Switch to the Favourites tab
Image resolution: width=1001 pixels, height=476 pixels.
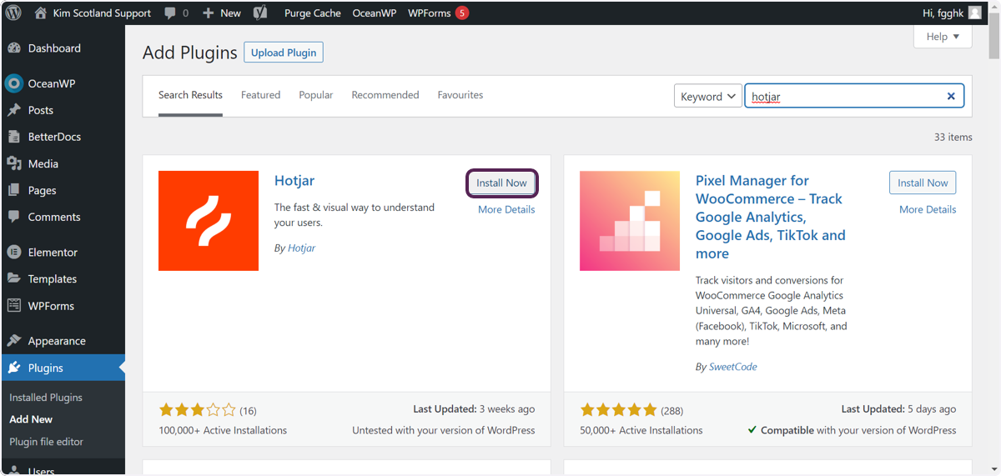(x=460, y=95)
